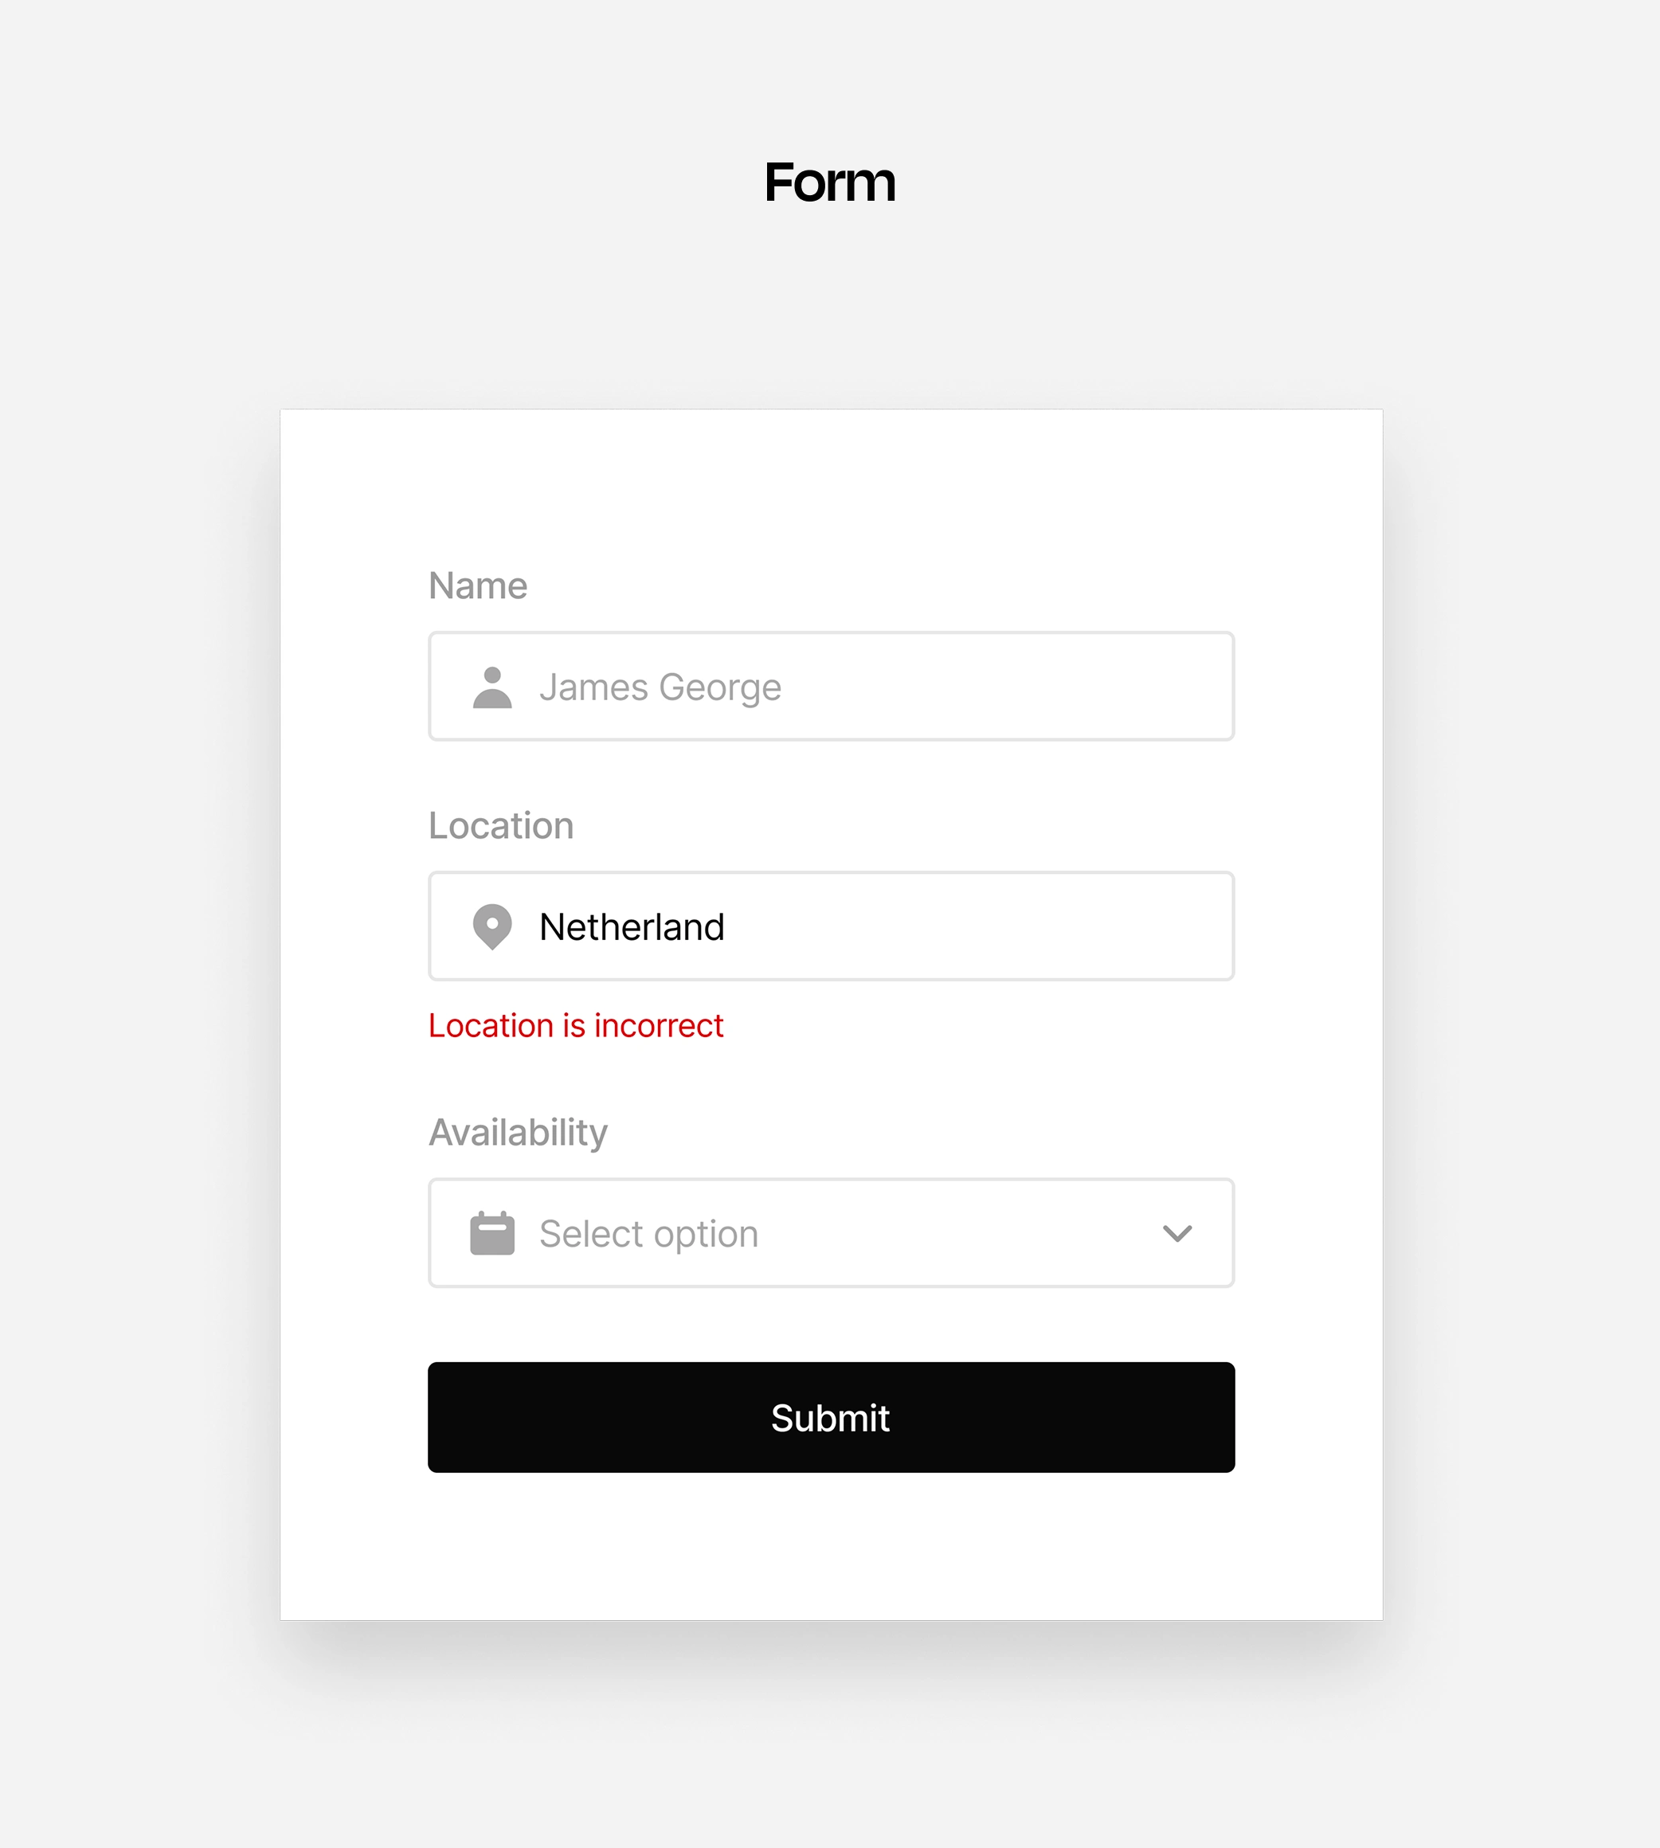Viewport: 1660px width, 1848px height.
Task: Click the Name field label
Action: pyautogui.click(x=478, y=585)
